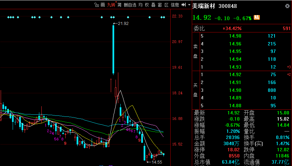Image resolution: width=292 pixels, height=166 pixels.
Task: Click the orange 陆 connect badge
Action: 257,17
